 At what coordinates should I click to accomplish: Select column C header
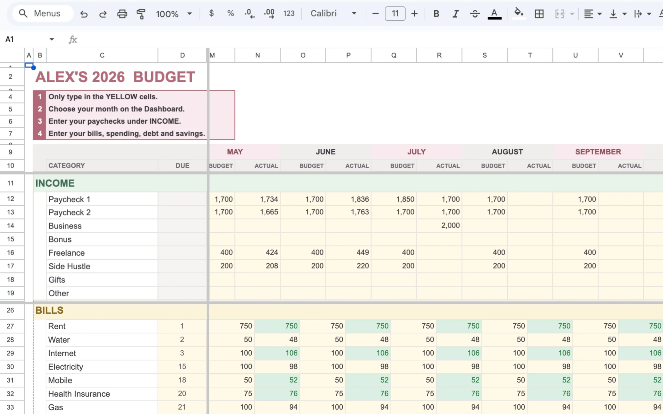[102, 55]
